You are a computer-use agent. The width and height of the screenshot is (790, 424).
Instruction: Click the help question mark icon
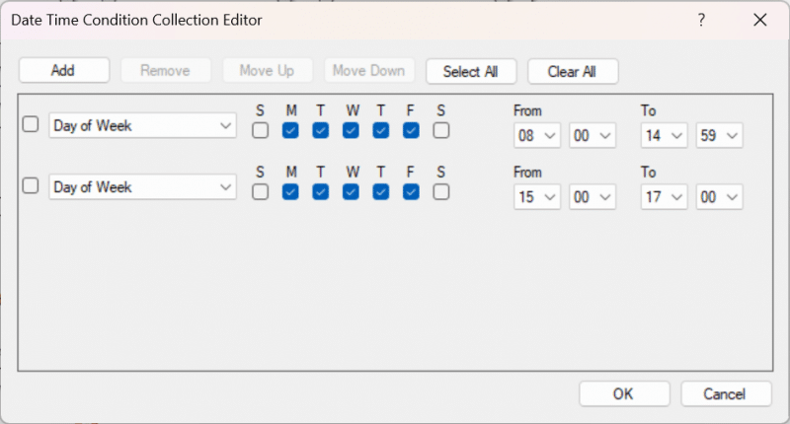pos(701,20)
